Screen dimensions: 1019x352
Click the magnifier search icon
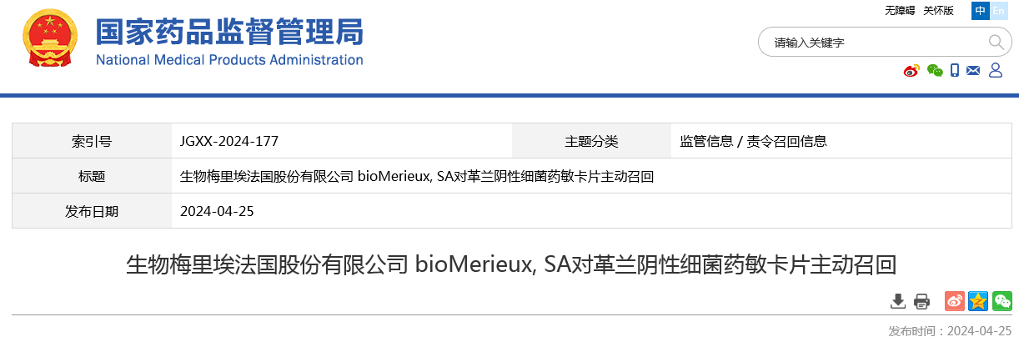pos(996,42)
